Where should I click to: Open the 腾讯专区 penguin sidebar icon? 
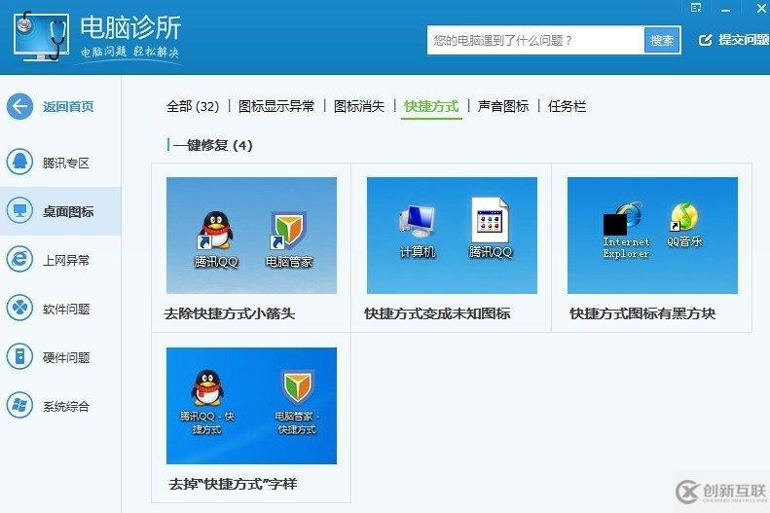(x=19, y=162)
